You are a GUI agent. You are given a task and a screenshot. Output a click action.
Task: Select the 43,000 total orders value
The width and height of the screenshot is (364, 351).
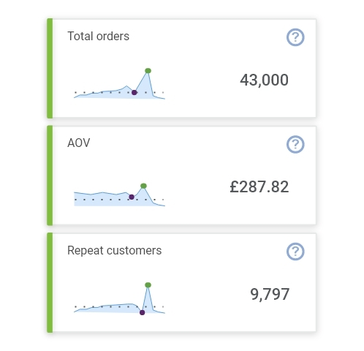coord(264,80)
